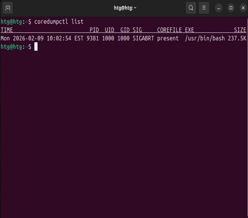This screenshot has height=218, width=248.
Task: Click the EST timezone text
Action: tap(79, 38)
